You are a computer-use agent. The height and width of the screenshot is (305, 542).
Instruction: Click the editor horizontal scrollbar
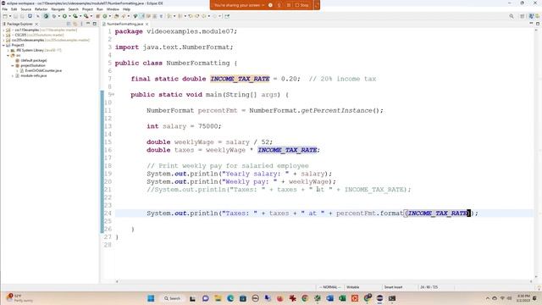coord(324,281)
